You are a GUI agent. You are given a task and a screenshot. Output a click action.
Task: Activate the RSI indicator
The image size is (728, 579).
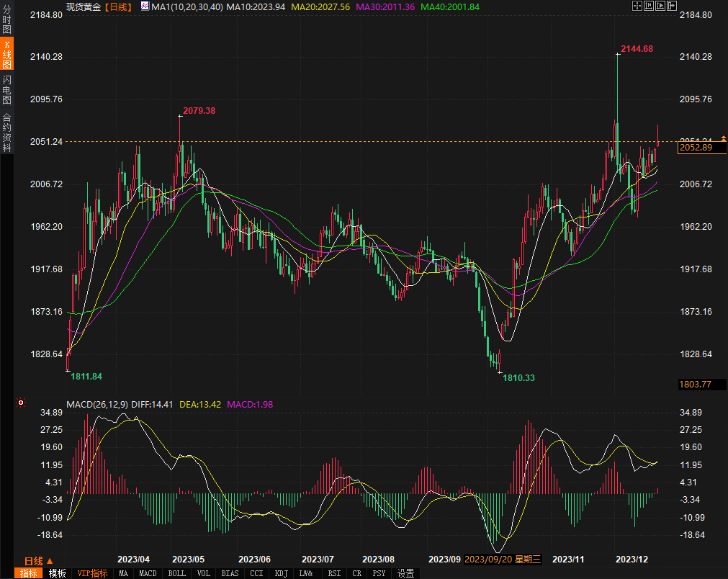pyautogui.click(x=334, y=573)
